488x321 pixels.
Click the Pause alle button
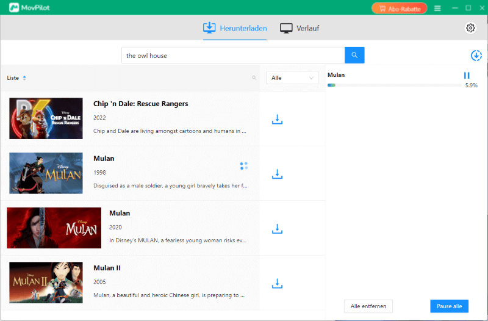point(449,306)
